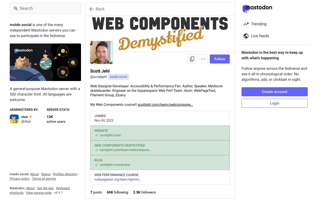The width and height of the screenshot is (320, 200).
Task: Click the search magnifier icon
Action: (15, 8)
